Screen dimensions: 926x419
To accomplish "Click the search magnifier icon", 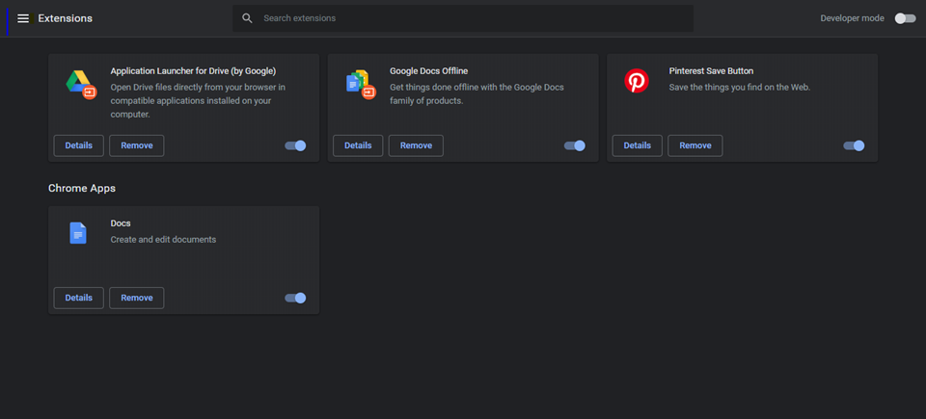I will tap(248, 18).
